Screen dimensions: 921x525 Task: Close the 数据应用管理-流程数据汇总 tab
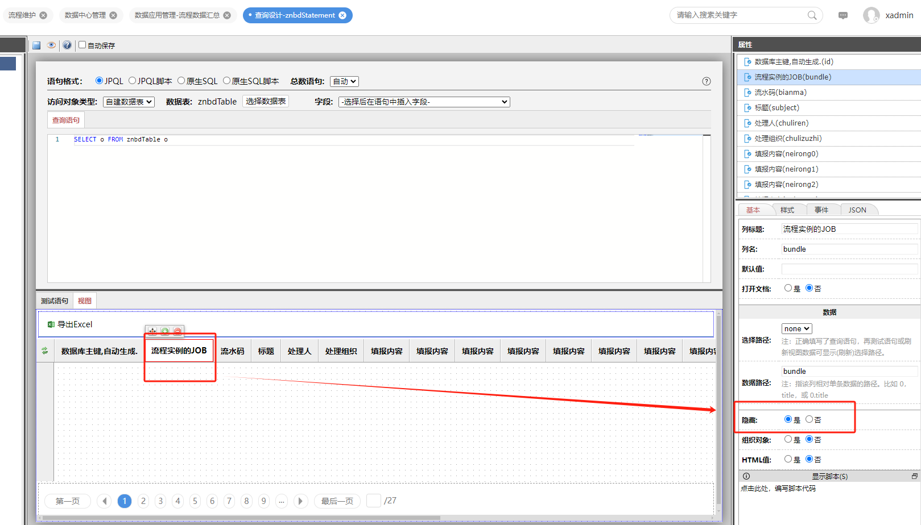[x=227, y=15]
